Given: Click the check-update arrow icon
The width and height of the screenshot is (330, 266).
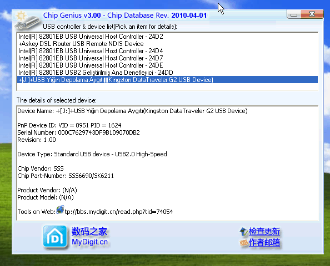Looking at the screenshot, I should point(244,232).
